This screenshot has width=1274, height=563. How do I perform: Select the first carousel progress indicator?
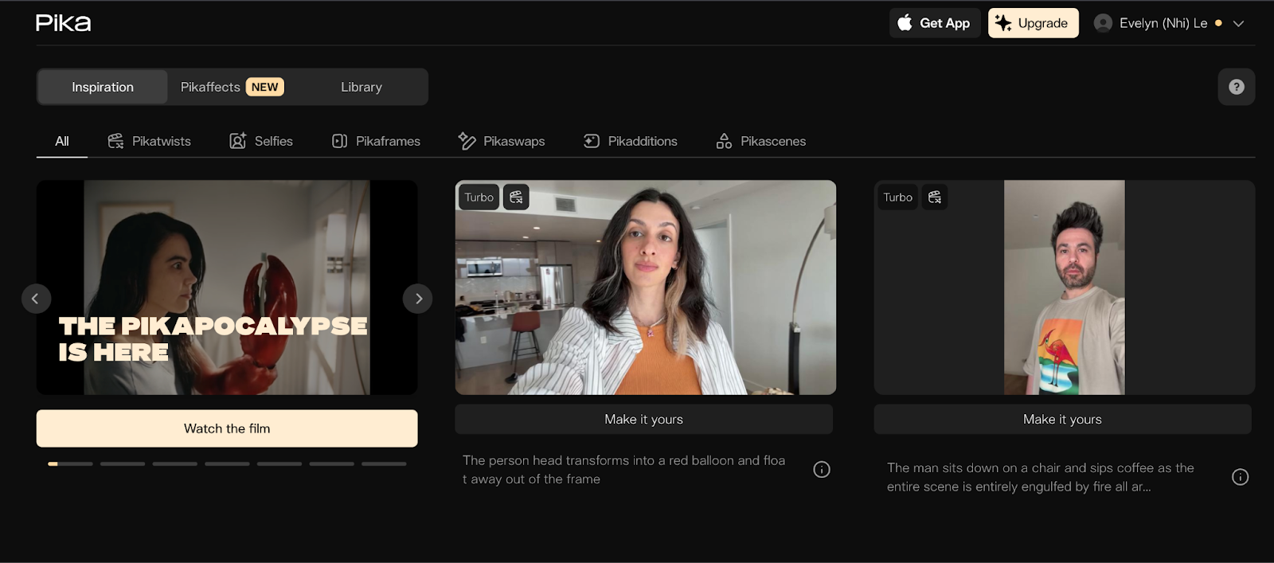click(70, 463)
